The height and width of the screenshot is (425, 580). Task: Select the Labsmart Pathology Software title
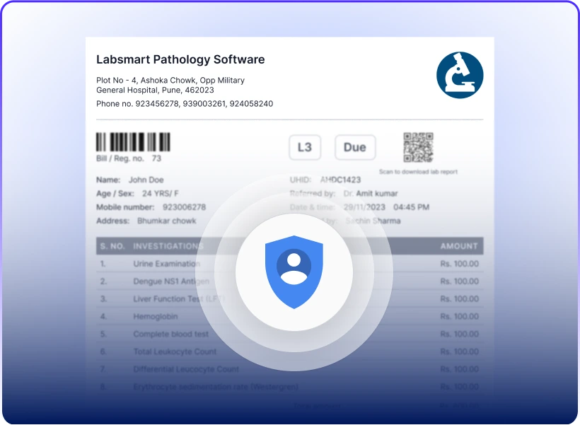click(x=180, y=59)
